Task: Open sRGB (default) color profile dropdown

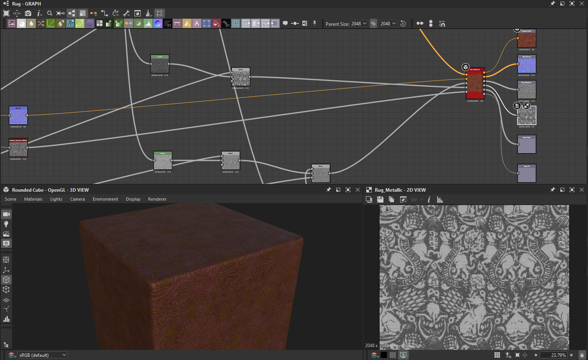Action: coord(43,355)
